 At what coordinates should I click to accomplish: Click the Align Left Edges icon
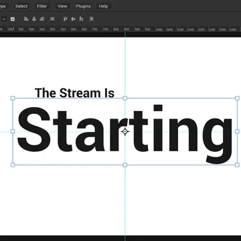(x=26, y=19)
